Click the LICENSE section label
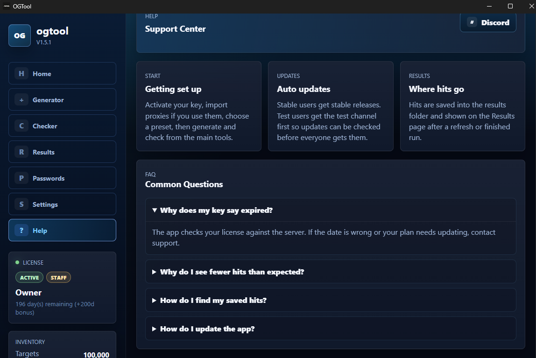 click(33, 262)
